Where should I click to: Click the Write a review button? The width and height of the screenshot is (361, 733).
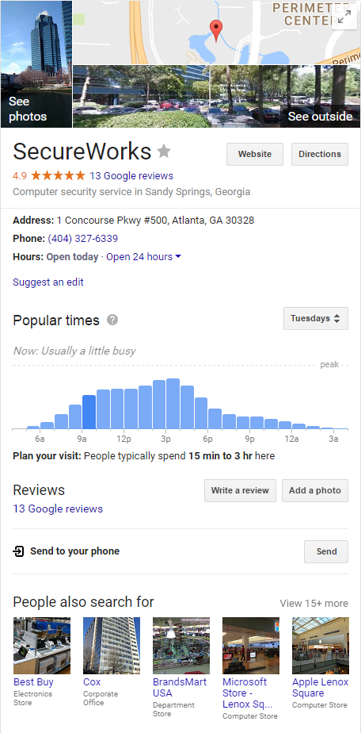[240, 490]
